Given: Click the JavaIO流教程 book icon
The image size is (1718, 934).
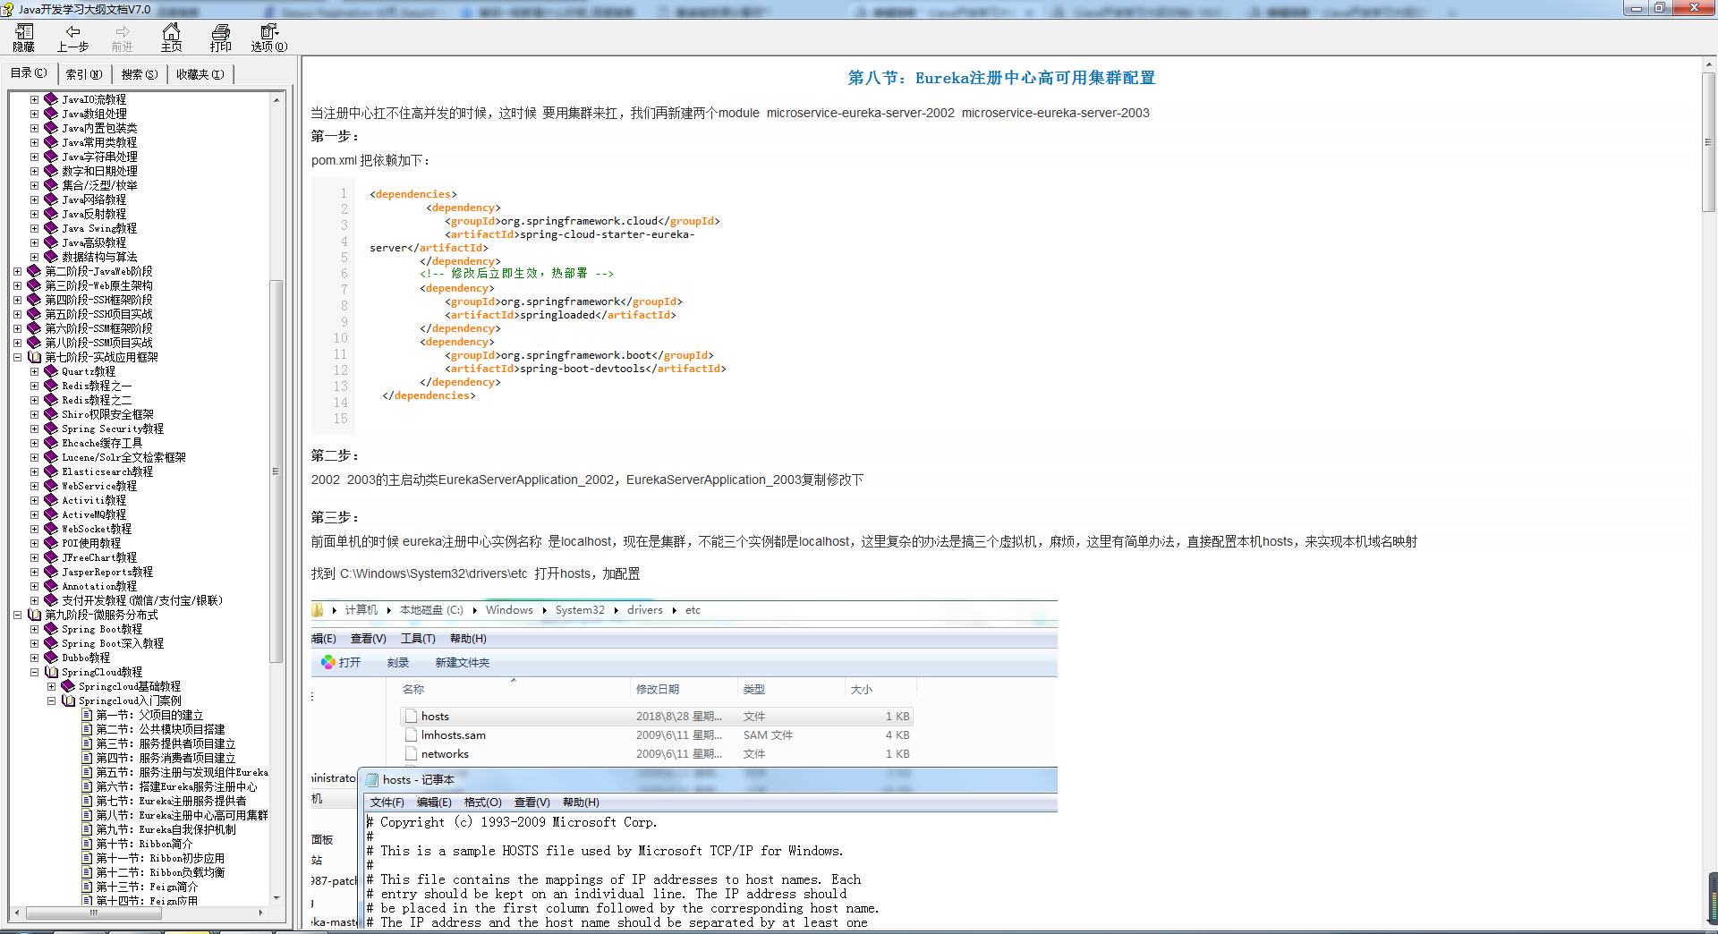Looking at the screenshot, I should click(x=51, y=99).
